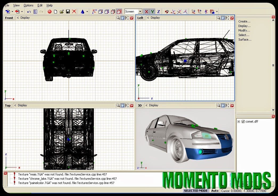Screen dimensions: 278x196
Task: Uncheck the comet.dff checkbox
Action: tap(243, 121)
